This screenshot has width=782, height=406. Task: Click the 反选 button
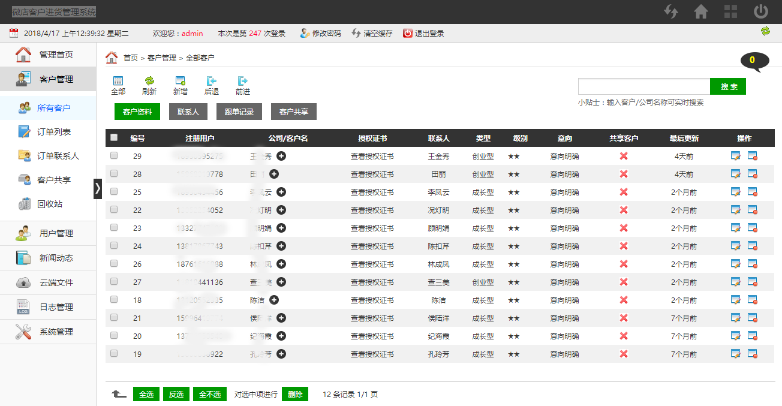[176, 394]
